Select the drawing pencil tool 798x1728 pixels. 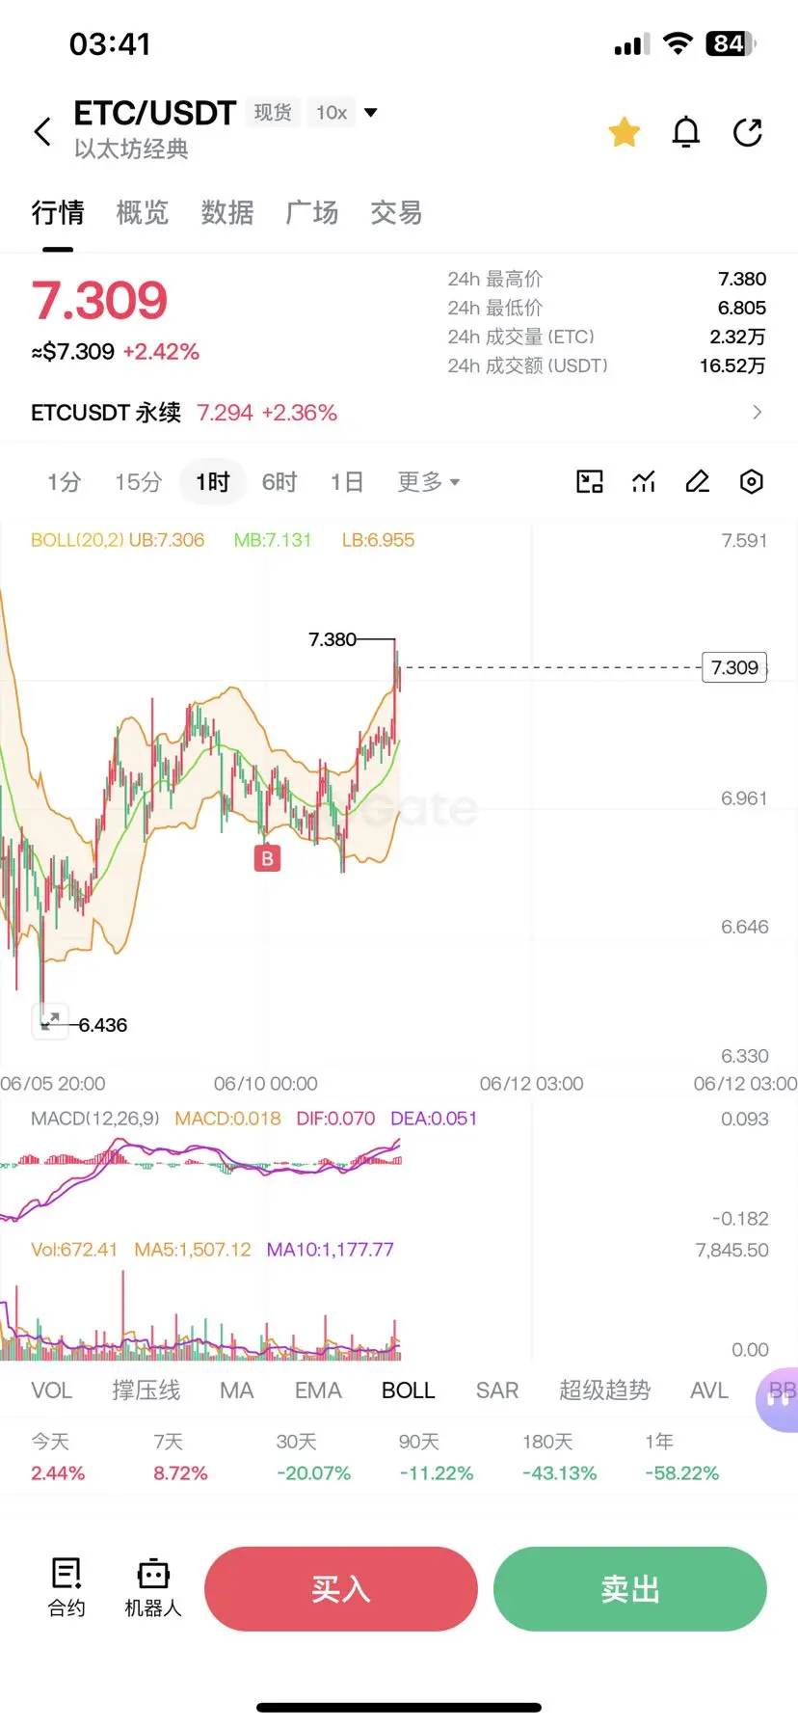click(x=698, y=481)
